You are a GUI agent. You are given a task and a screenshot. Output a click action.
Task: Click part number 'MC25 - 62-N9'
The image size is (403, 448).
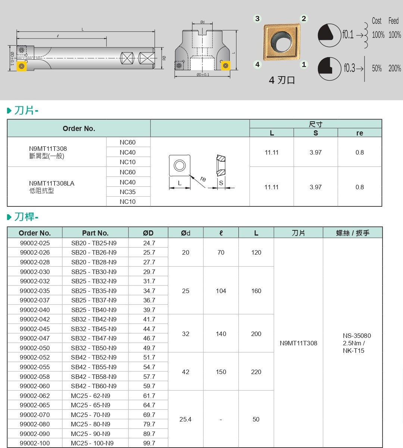[91, 396]
